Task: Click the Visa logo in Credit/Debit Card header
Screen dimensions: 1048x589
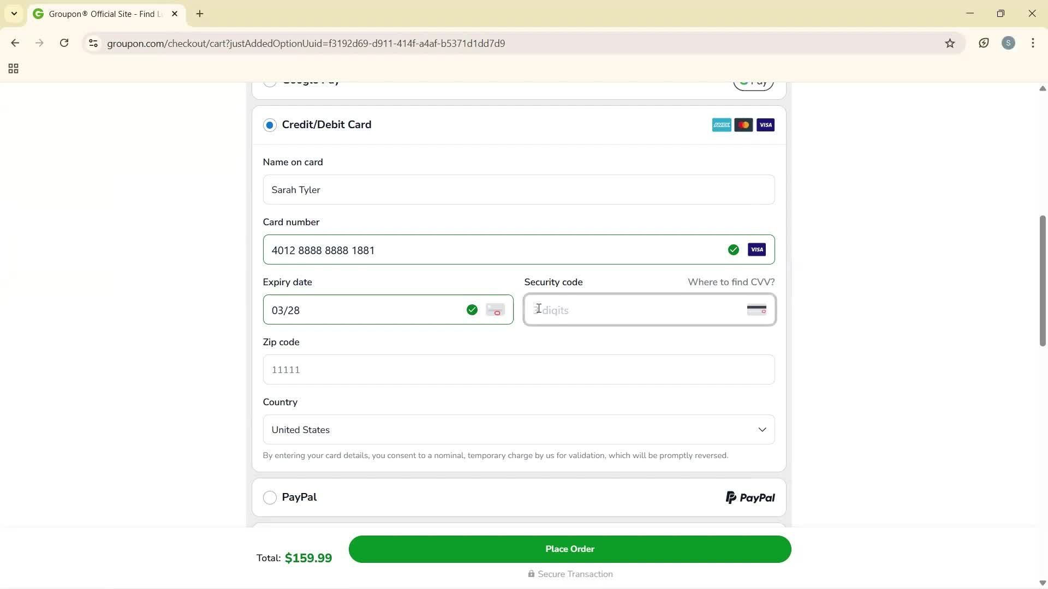Action: tap(765, 124)
